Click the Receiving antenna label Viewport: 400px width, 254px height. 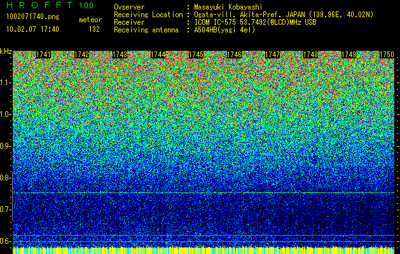(x=146, y=30)
